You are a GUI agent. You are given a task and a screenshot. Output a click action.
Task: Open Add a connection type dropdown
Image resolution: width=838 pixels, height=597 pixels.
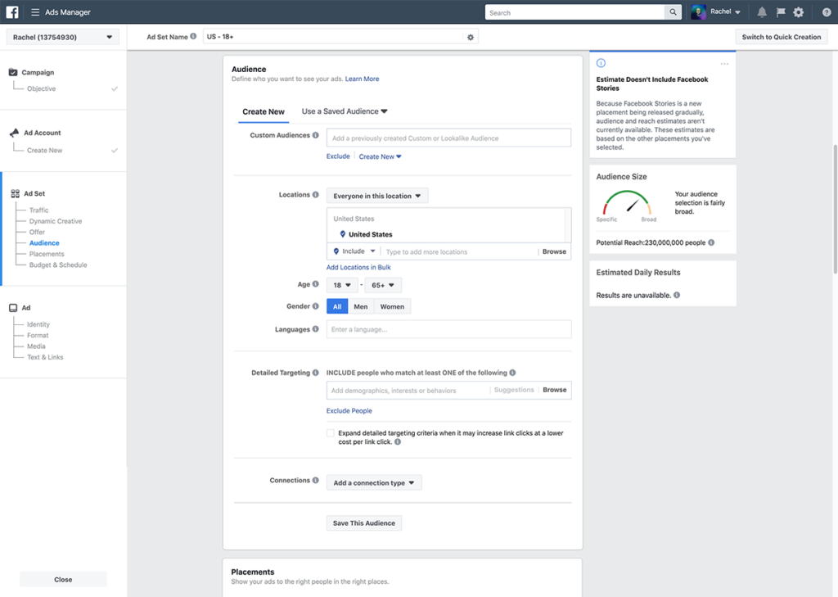pos(373,483)
